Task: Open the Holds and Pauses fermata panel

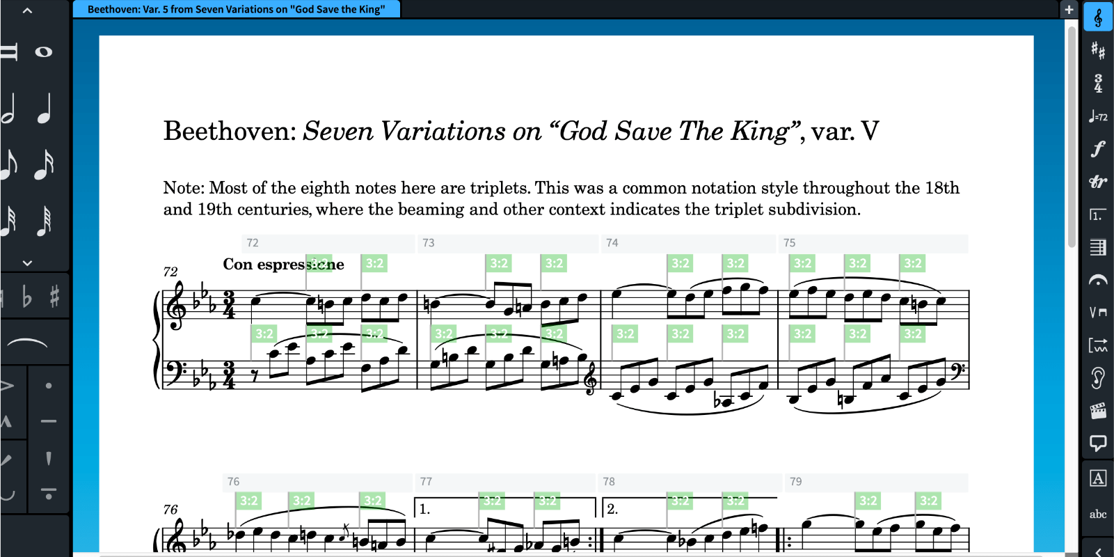Action: (x=1098, y=280)
